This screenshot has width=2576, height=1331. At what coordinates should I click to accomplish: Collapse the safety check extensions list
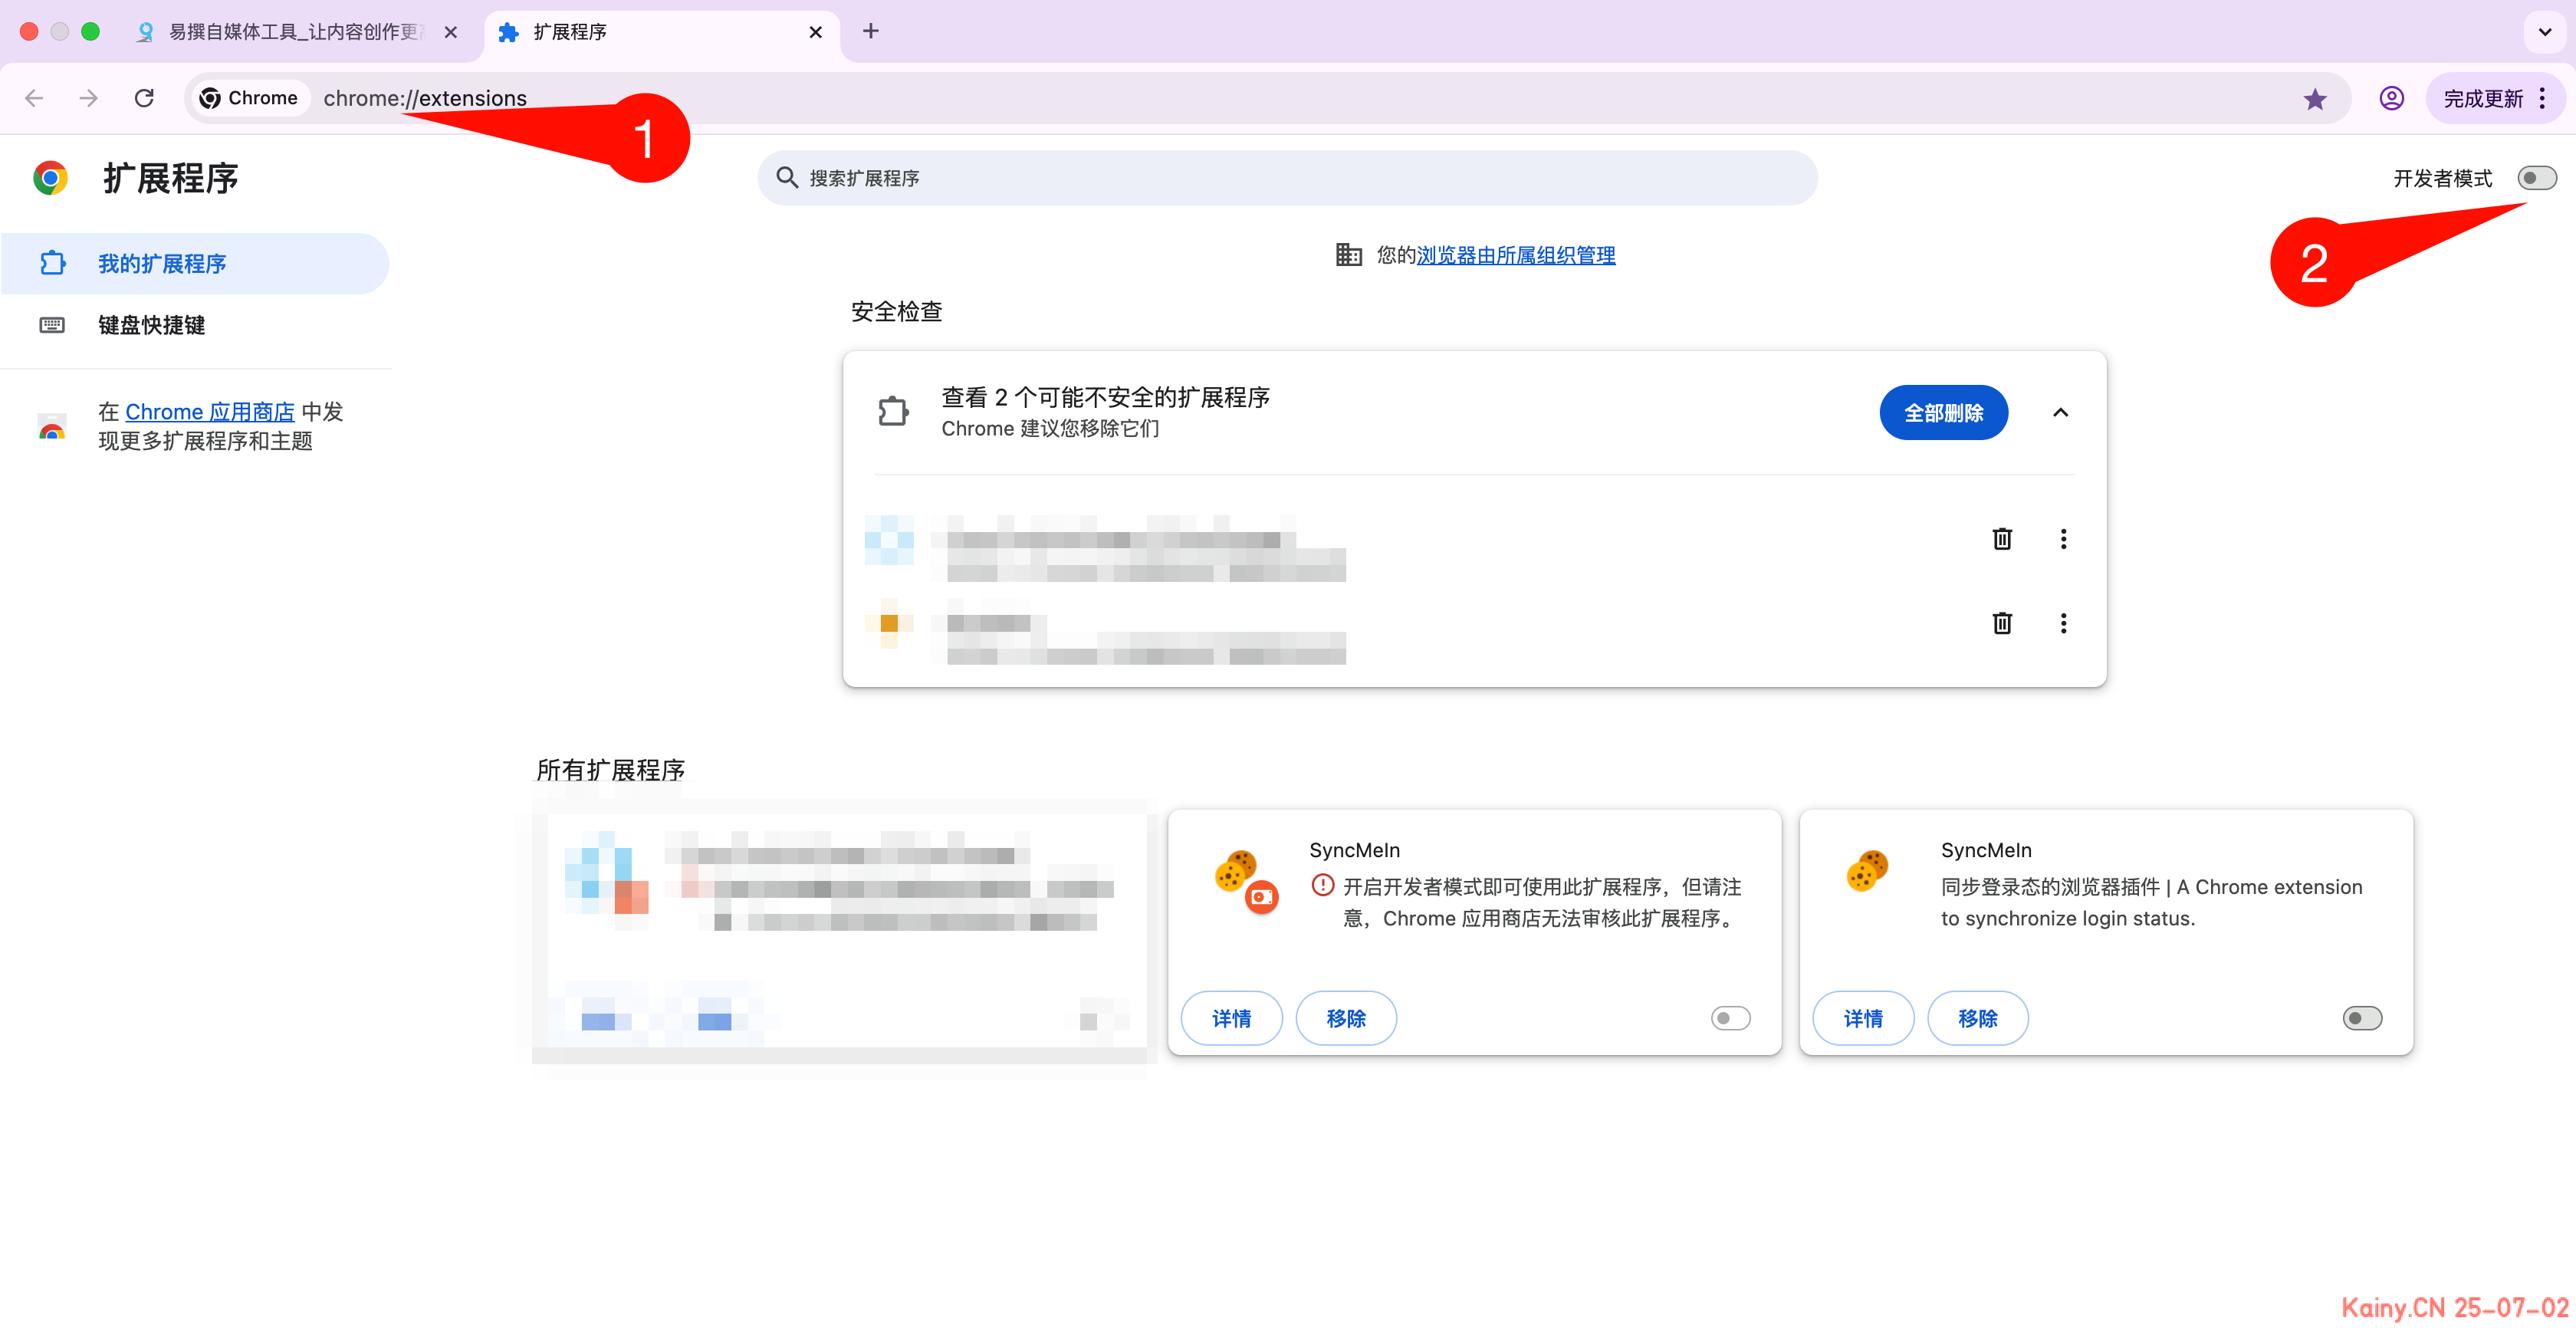(2061, 412)
